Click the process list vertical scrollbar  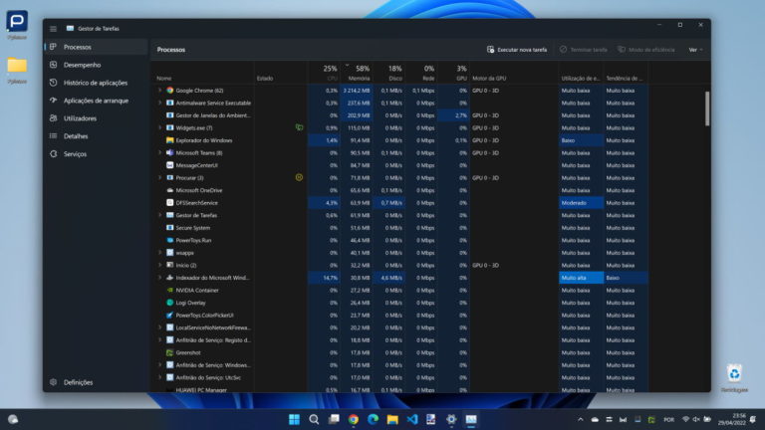(707, 109)
